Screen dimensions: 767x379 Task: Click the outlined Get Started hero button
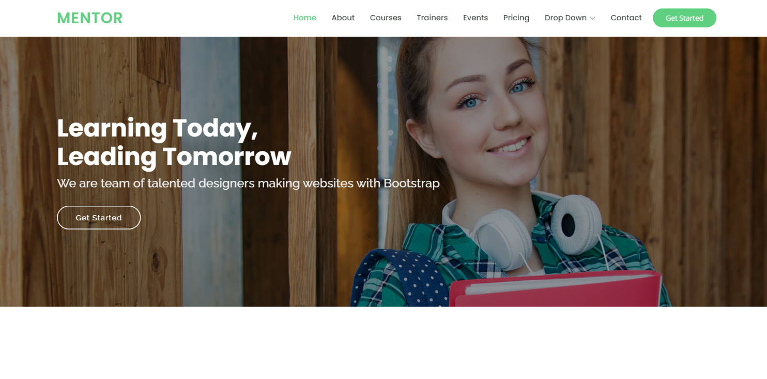click(99, 218)
